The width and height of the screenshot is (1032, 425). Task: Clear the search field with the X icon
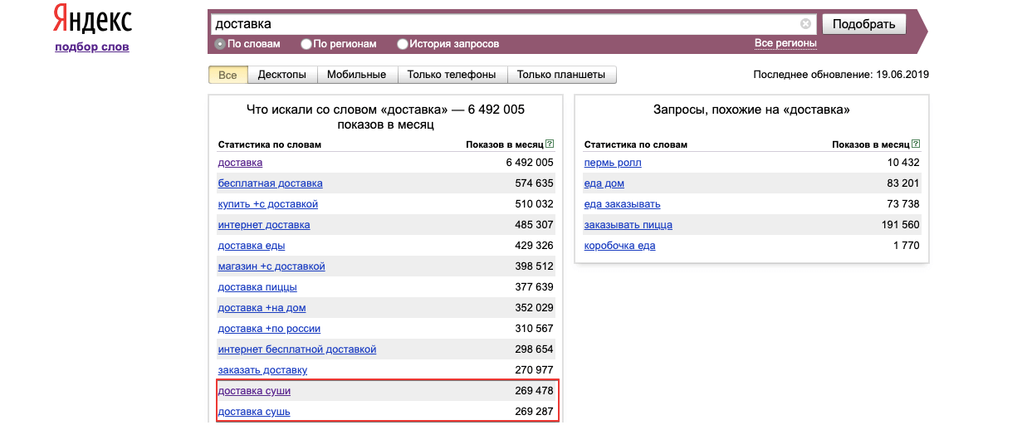point(805,24)
